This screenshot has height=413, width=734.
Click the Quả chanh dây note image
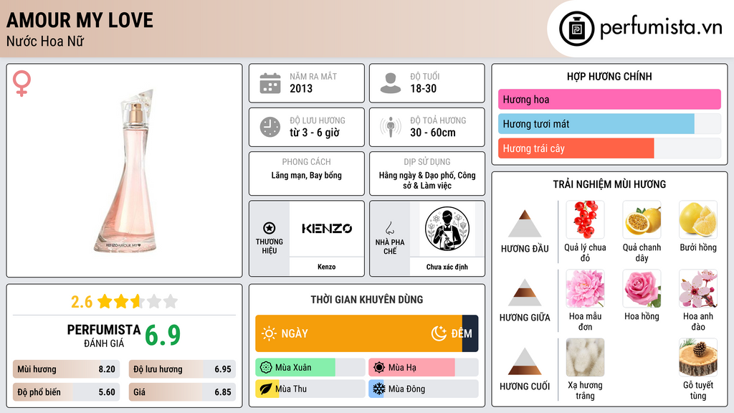click(x=642, y=219)
